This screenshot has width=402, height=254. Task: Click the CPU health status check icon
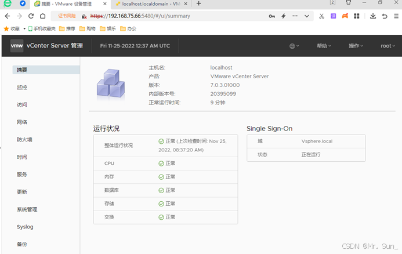tap(161, 164)
